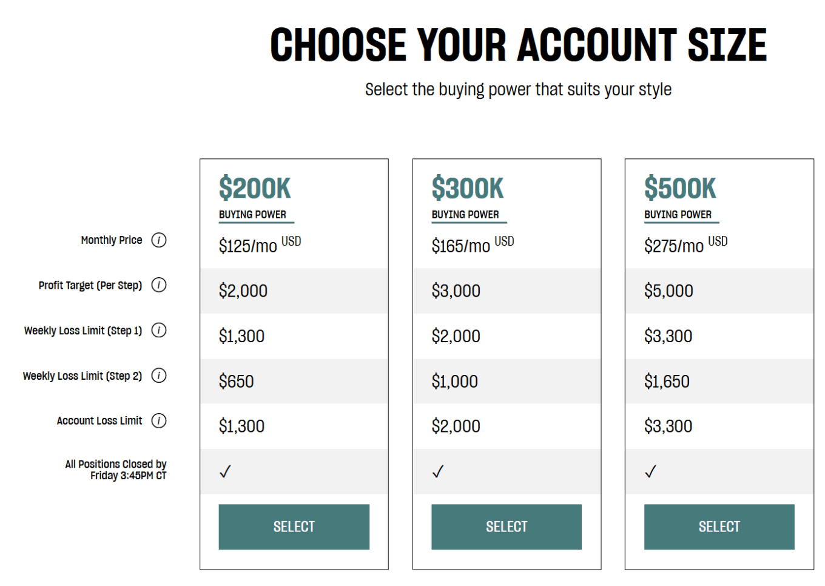Image resolution: width=825 pixels, height=586 pixels.
Task: Open the Weekly Loss Limit (Step 1) info icon
Action: (159, 331)
